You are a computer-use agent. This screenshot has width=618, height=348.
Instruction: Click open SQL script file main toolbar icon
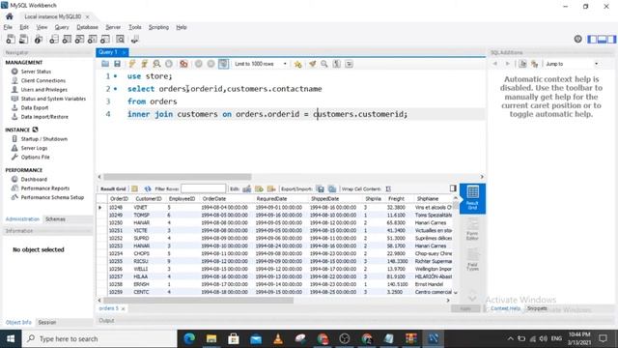tap(23, 39)
